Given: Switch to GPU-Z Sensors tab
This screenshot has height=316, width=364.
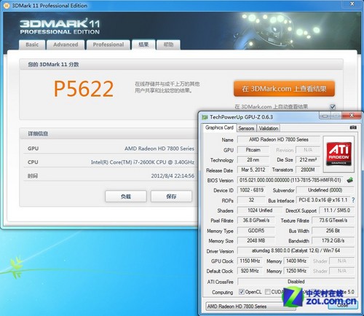Looking at the screenshot, I should click(x=246, y=128).
